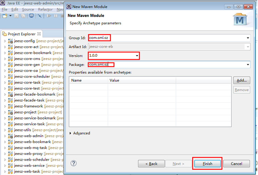Click the jeesz-config project icon

pos(10,41)
